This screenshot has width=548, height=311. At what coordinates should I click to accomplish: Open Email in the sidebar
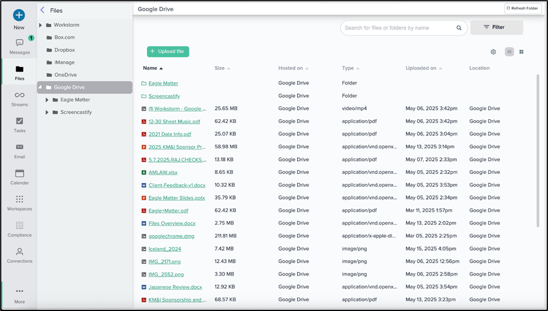pyautogui.click(x=20, y=151)
